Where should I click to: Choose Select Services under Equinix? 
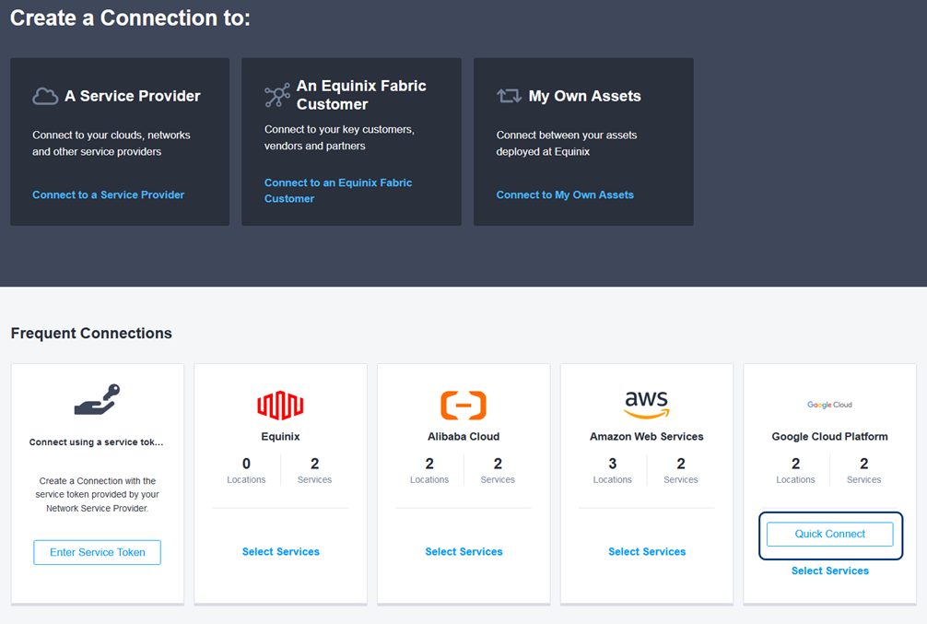click(281, 552)
